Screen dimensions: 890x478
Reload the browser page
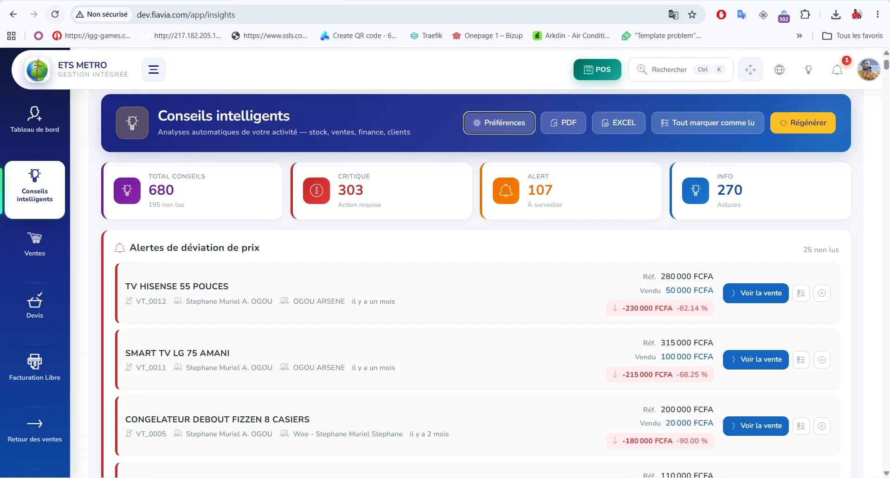(x=55, y=14)
